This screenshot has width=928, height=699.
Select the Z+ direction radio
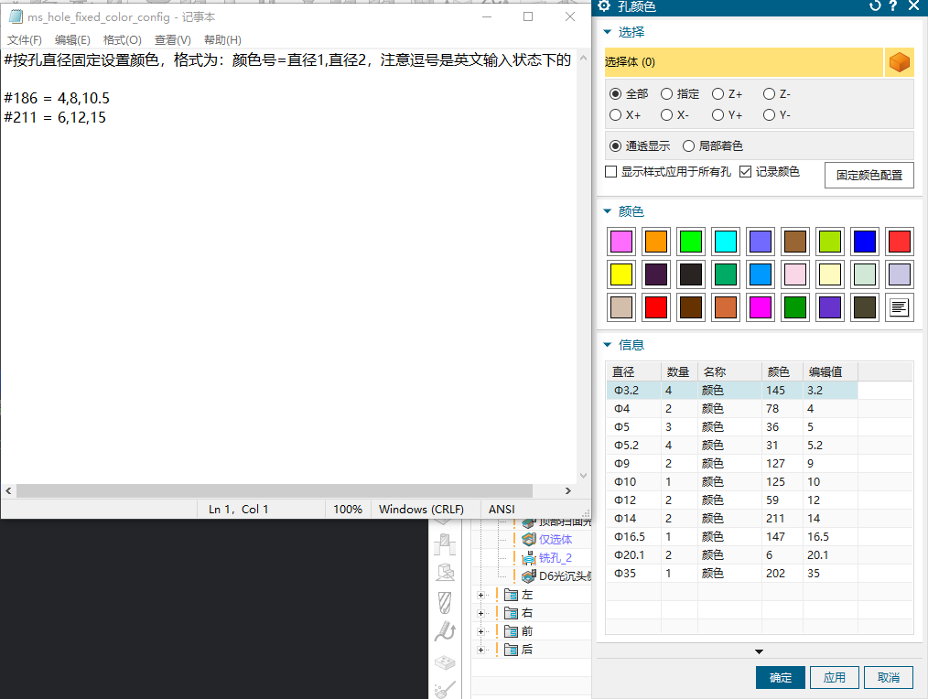coord(718,94)
